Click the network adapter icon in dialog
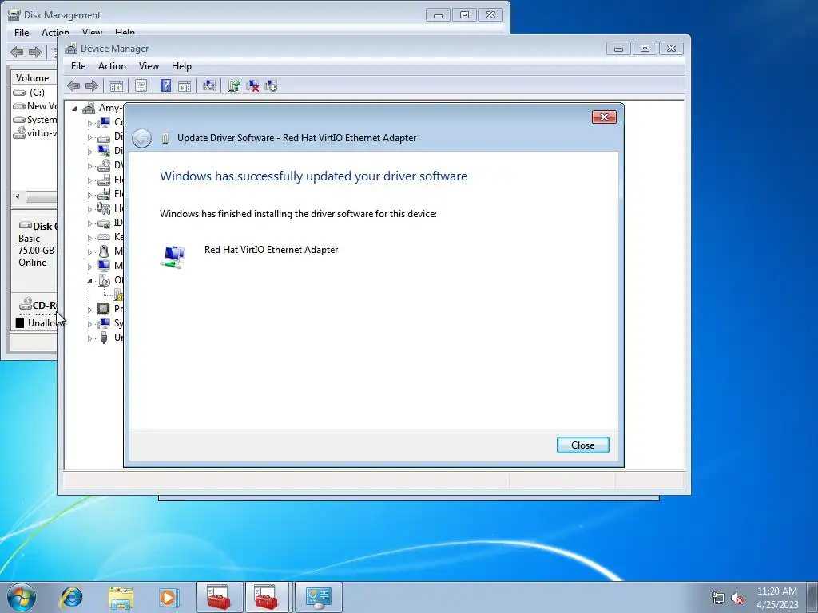Image resolution: width=818 pixels, height=613 pixels. 173,257
